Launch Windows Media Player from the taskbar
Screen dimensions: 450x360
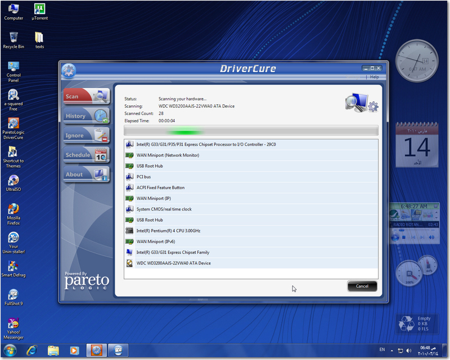point(74,351)
